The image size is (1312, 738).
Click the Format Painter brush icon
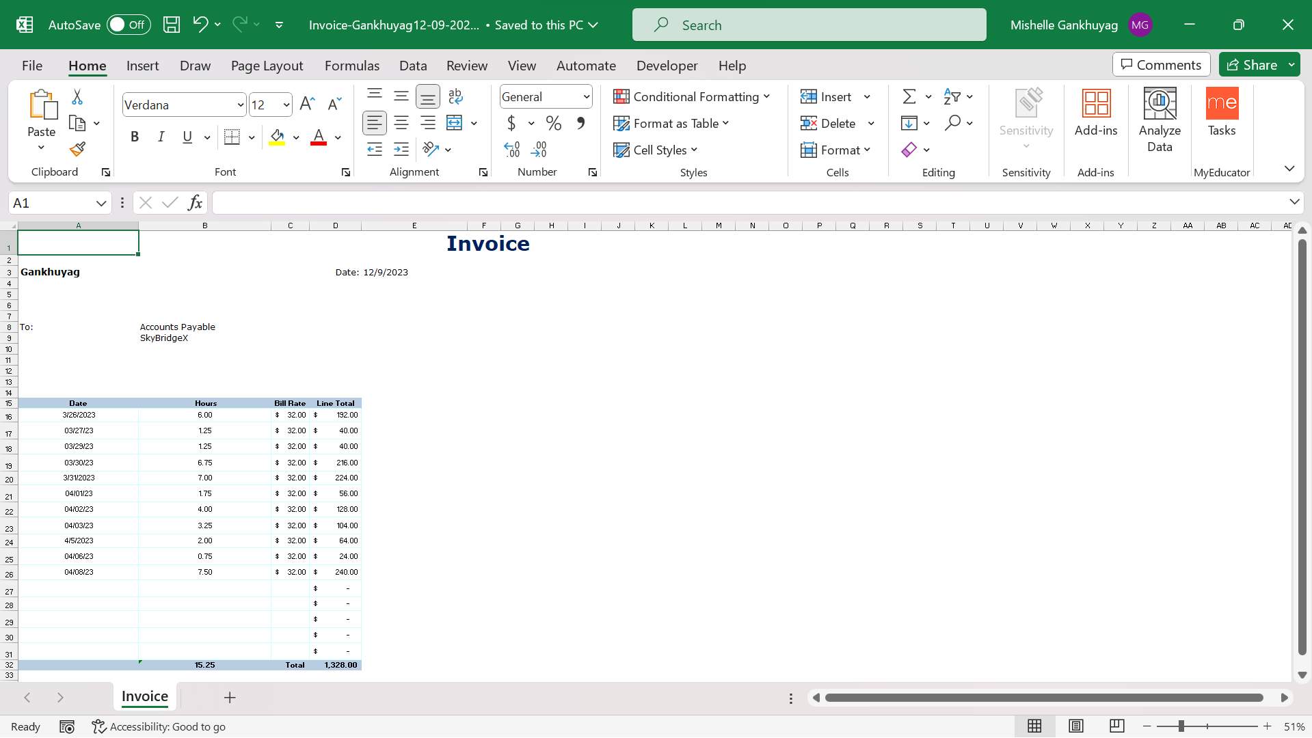[77, 149]
